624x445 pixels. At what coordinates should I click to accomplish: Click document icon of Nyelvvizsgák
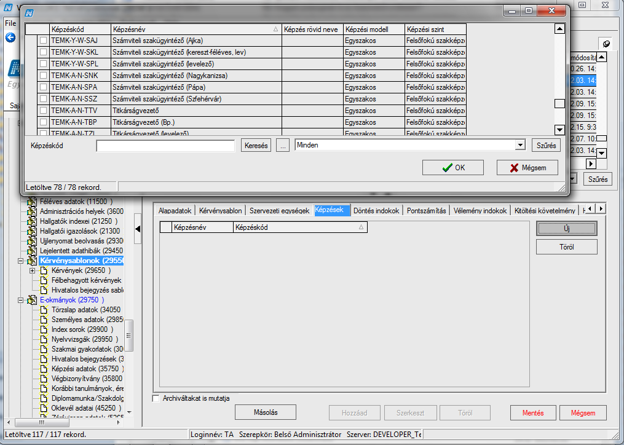44,339
